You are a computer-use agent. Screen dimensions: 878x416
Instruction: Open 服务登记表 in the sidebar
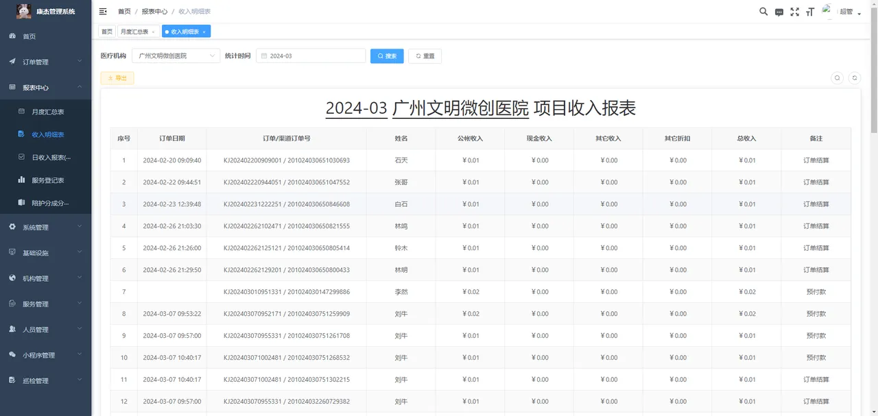[x=45, y=180]
